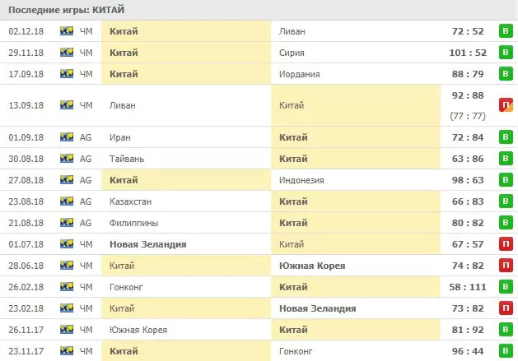Click the score 63 : 86
This screenshot has width=518, height=361.
tap(468, 159)
